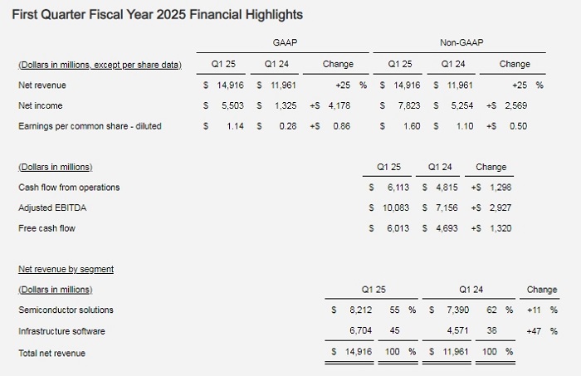
Task: Click the underlined 'except per share data' note
Action: coord(138,64)
